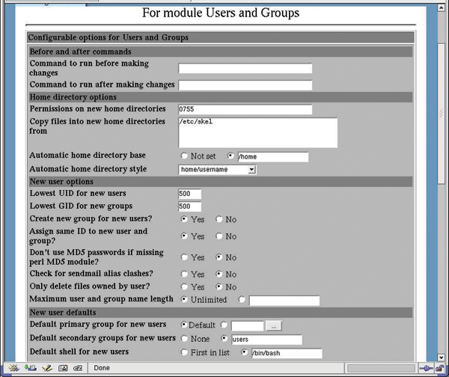Viewport: 449px width, 377px height.
Task: Select No for create new group for new users
Action: (x=219, y=220)
